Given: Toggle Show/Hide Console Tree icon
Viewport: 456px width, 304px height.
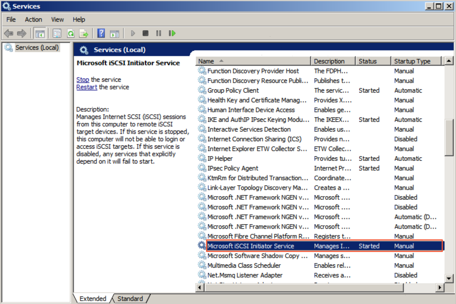Looking at the screenshot, I should (40, 34).
